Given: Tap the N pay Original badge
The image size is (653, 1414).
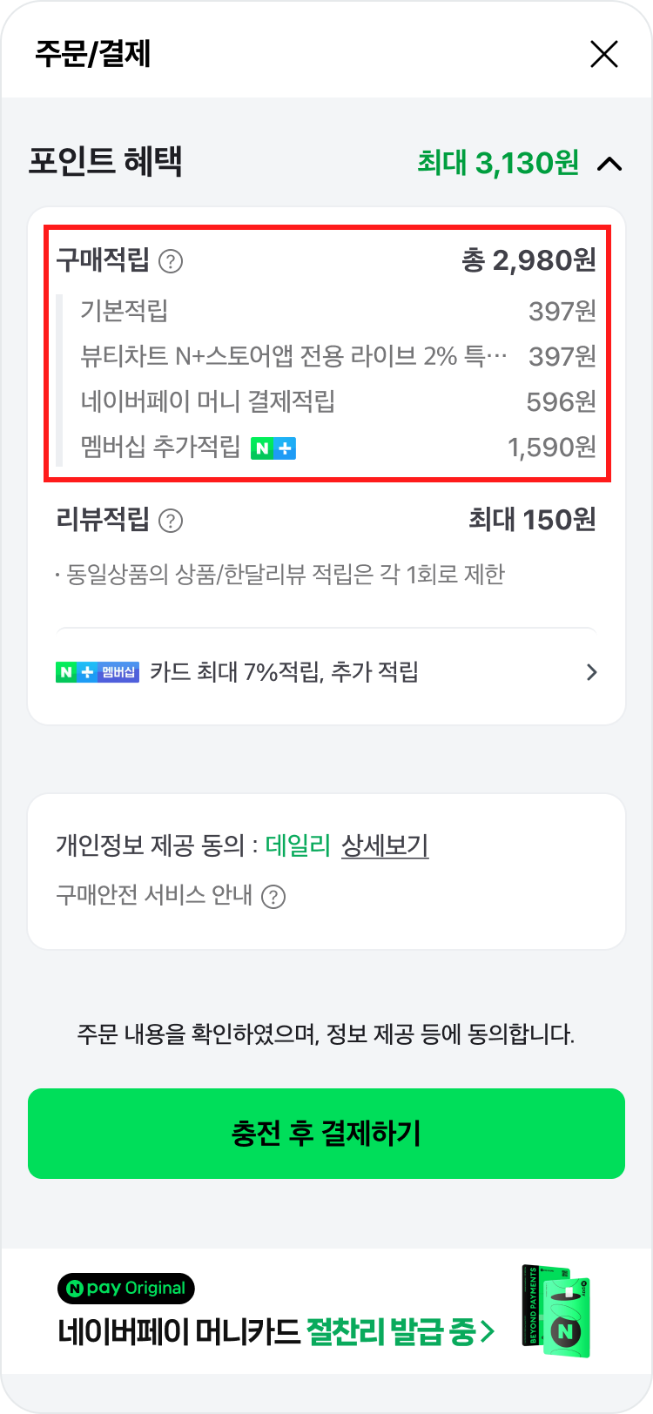Looking at the screenshot, I should pyautogui.click(x=126, y=1289).
